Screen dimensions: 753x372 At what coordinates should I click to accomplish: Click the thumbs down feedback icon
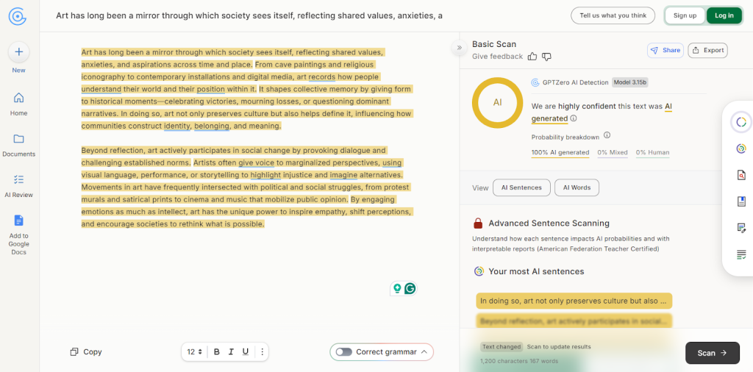(x=546, y=57)
